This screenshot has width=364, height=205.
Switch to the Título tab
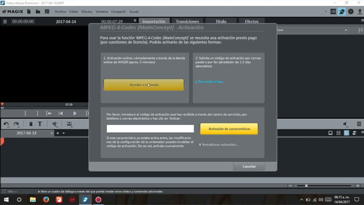click(221, 21)
